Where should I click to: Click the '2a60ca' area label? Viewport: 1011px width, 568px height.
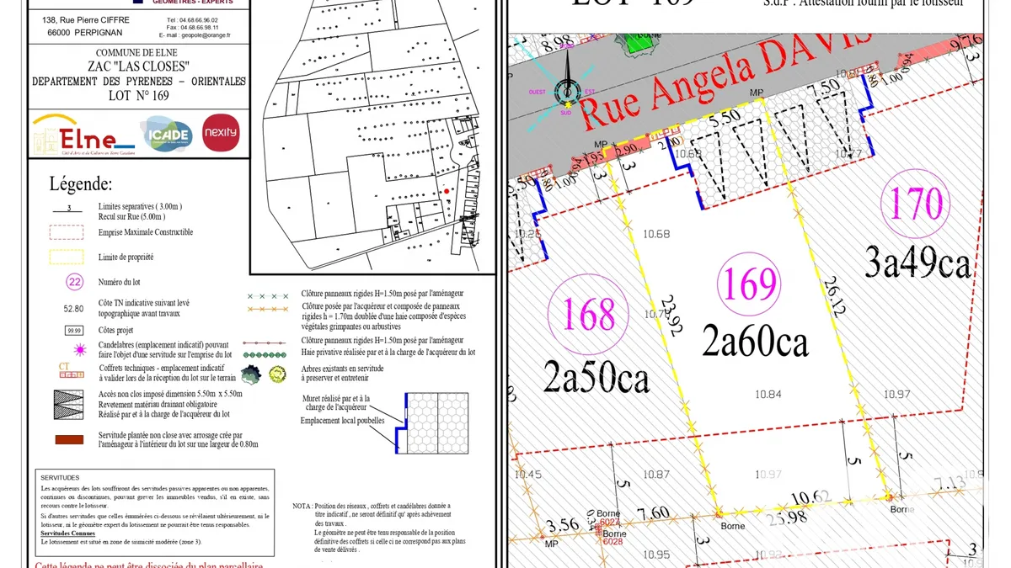pos(756,342)
